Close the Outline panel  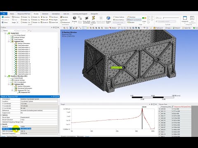[58, 28]
